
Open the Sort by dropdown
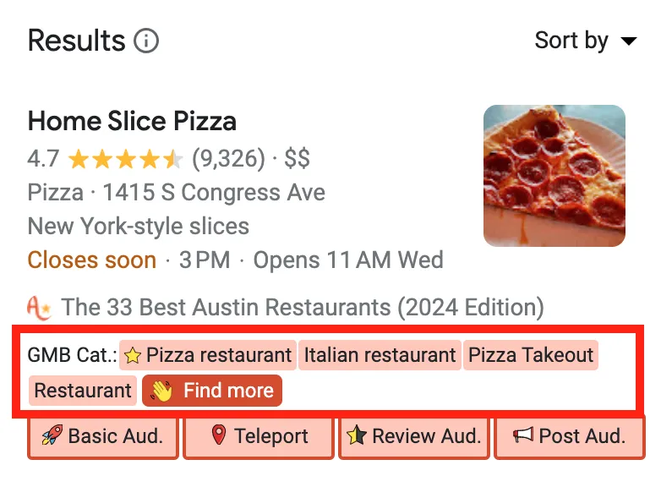click(586, 41)
